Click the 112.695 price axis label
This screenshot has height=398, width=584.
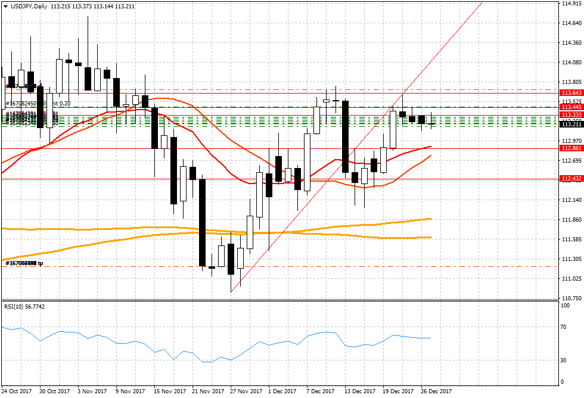point(571,160)
